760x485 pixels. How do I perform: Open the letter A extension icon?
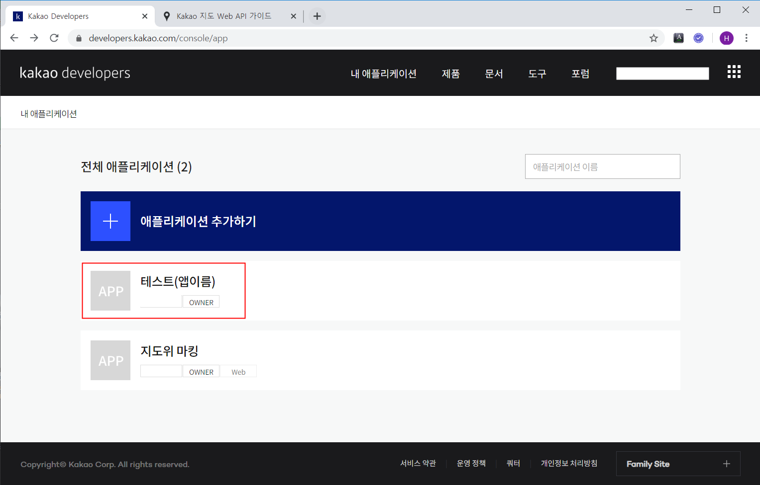(678, 38)
